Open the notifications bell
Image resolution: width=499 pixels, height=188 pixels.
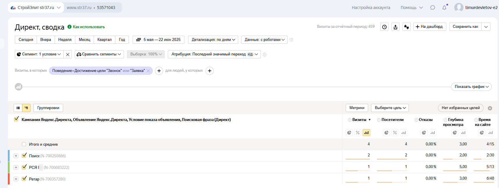click(444, 8)
